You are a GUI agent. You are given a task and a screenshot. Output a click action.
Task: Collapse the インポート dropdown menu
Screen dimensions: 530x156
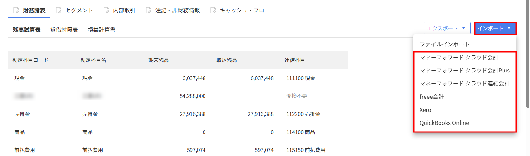(x=495, y=28)
